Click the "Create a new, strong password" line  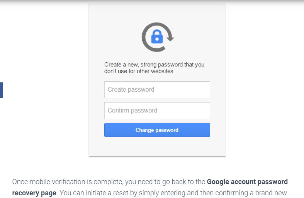(154, 65)
